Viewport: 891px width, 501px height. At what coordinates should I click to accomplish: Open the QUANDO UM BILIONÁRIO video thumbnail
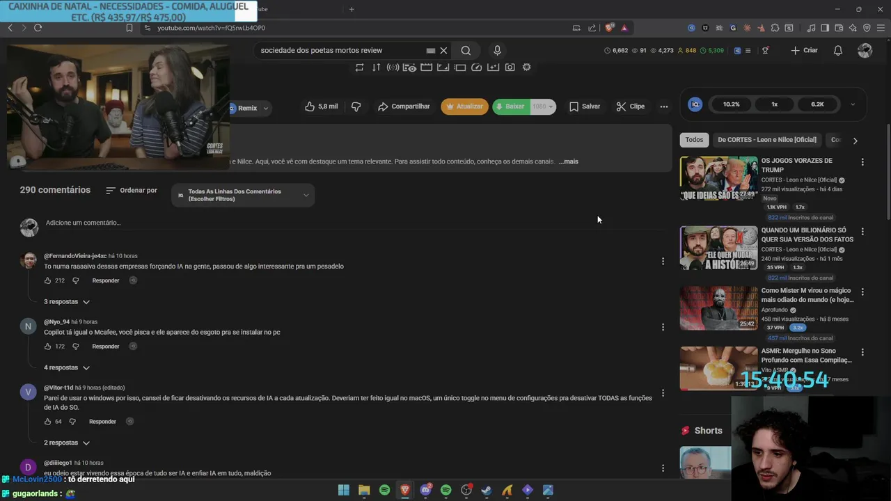(x=718, y=248)
